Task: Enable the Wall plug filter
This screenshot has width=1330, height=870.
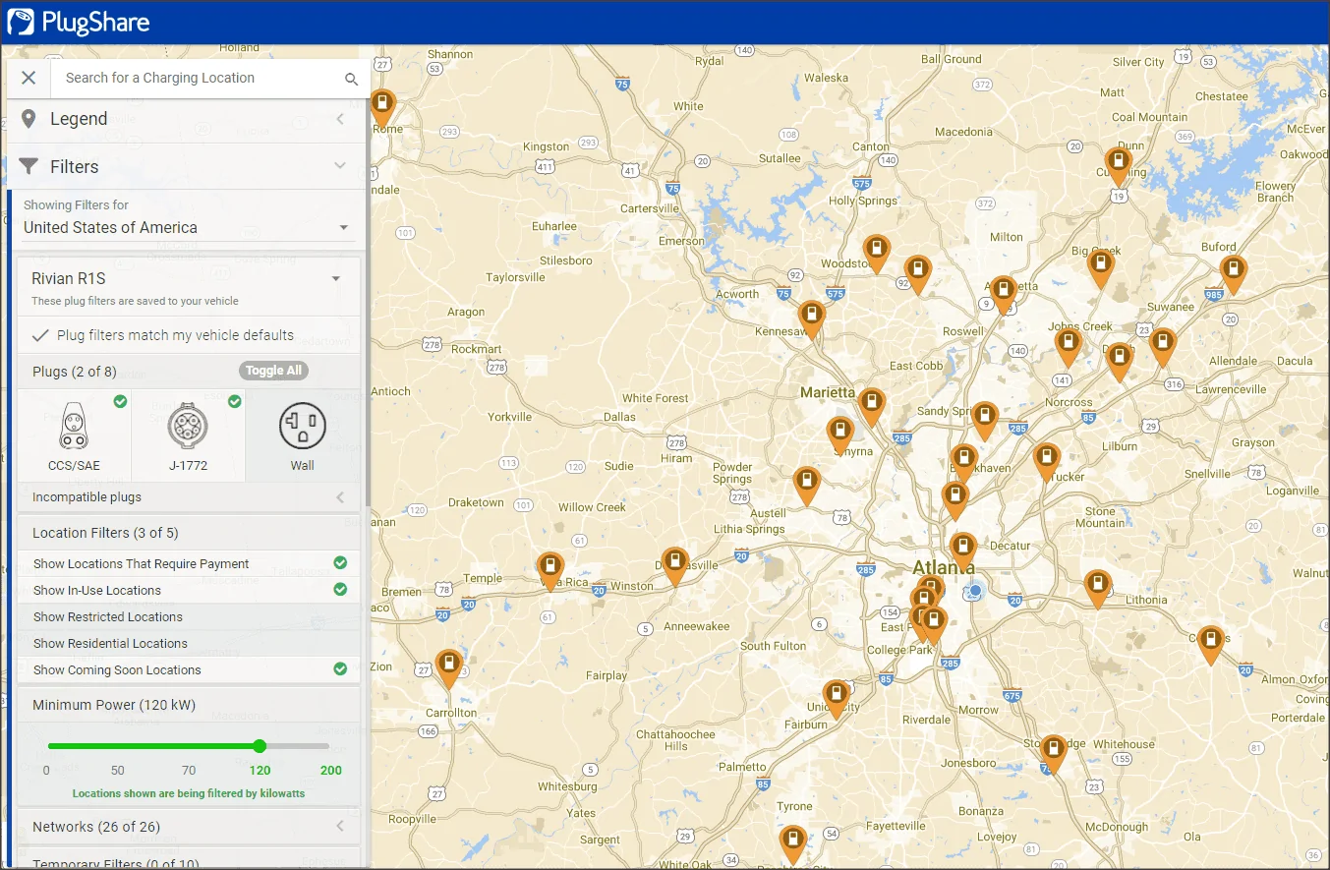Action: 302,435
